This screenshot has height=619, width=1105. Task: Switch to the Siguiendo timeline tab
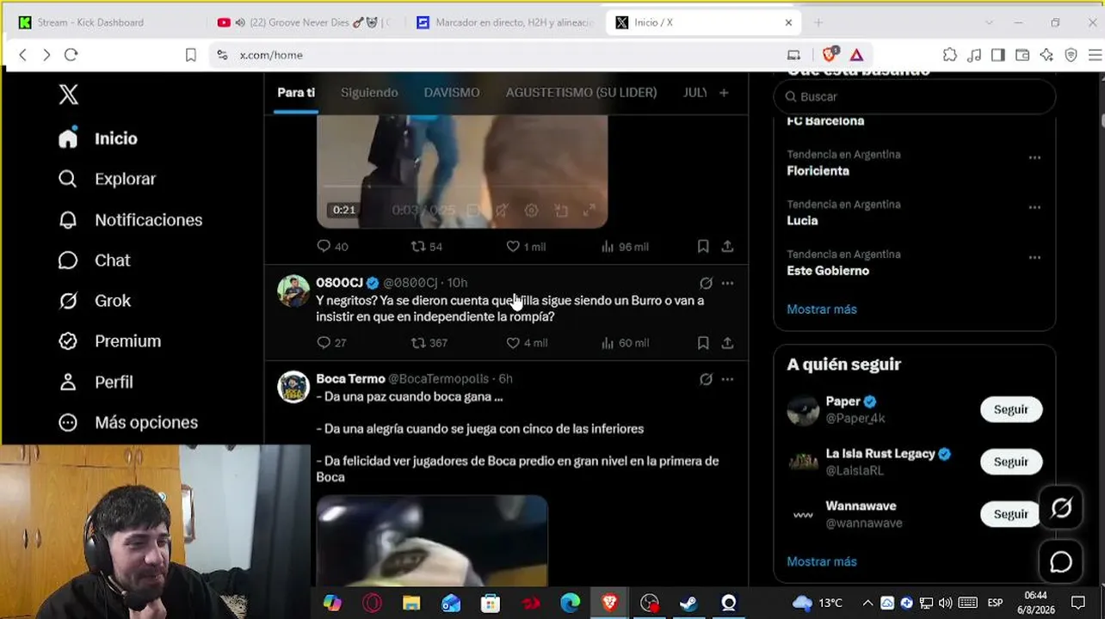pos(369,93)
